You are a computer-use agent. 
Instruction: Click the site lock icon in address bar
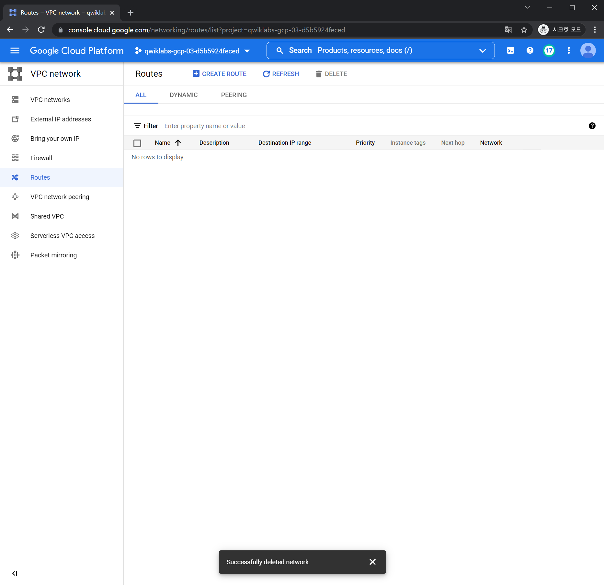pyautogui.click(x=60, y=30)
